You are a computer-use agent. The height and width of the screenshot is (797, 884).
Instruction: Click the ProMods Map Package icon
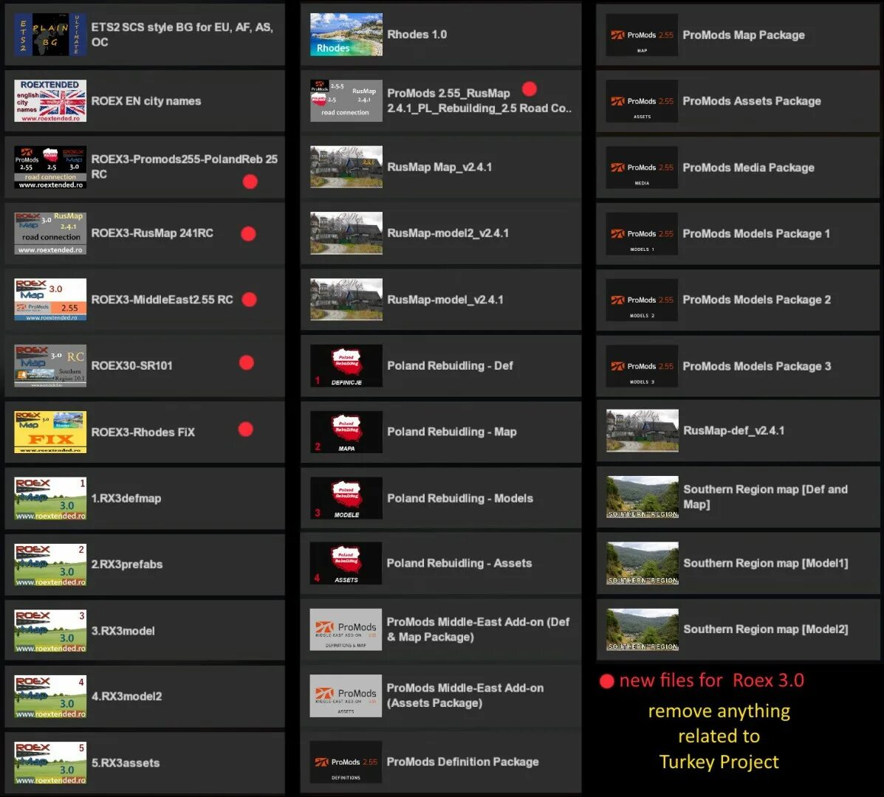click(x=643, y=35)
